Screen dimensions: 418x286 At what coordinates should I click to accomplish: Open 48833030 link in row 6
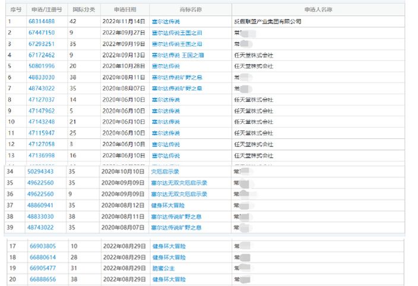coord(42,77)
